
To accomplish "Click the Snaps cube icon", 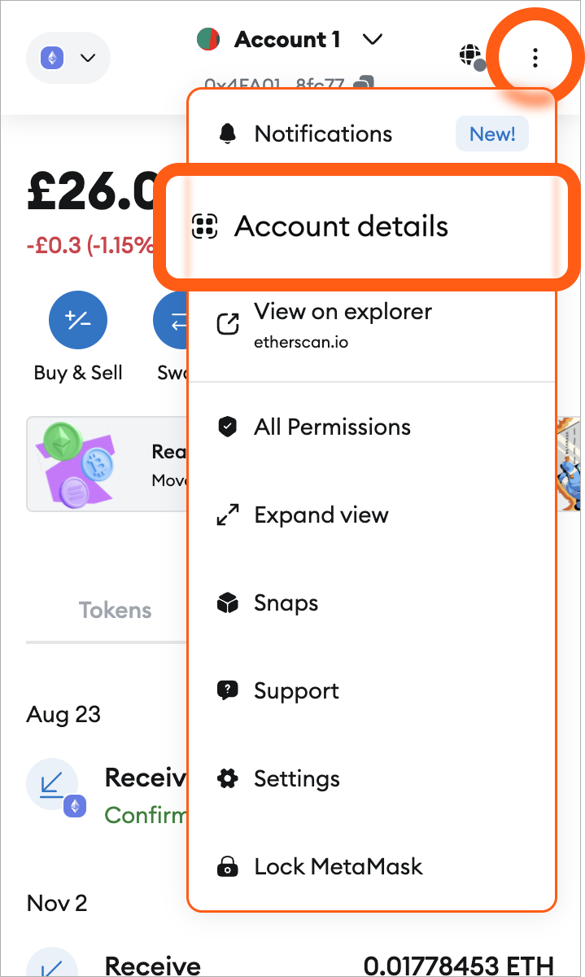I will tap(228, 603).
